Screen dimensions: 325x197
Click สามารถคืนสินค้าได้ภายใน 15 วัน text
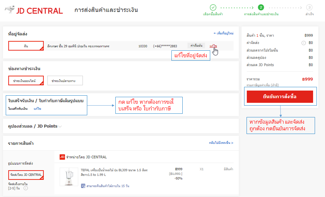click(x=108, y=186)
